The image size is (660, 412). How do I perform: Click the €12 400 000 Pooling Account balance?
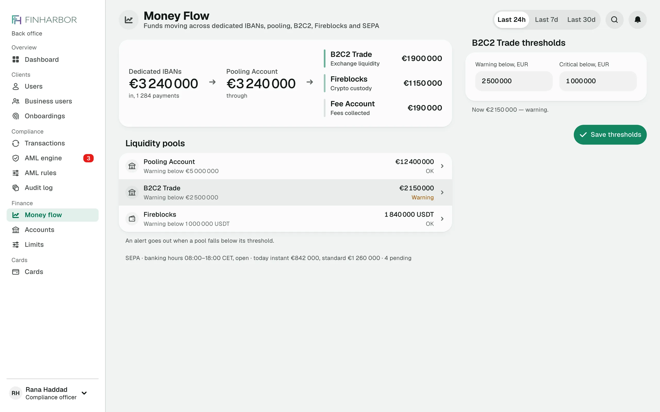[414, 162]
